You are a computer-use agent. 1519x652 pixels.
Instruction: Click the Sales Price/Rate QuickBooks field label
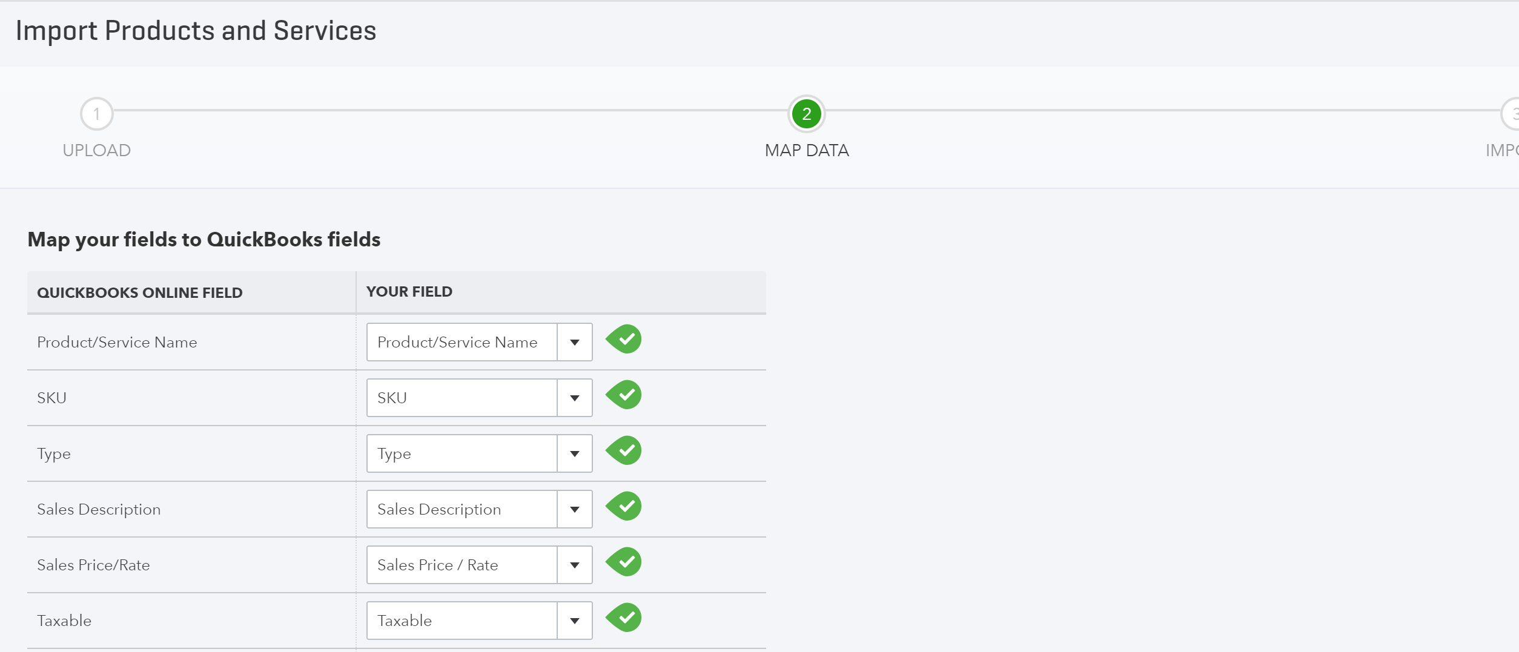tap(93, 565)
